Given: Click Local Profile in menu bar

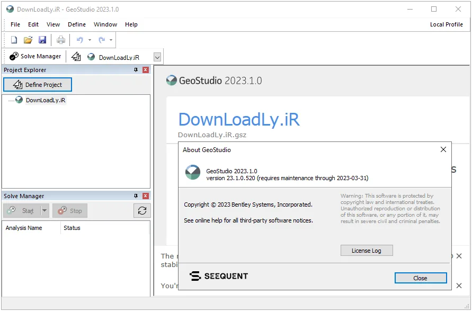Looking at the screenshot, I should 447,24.
